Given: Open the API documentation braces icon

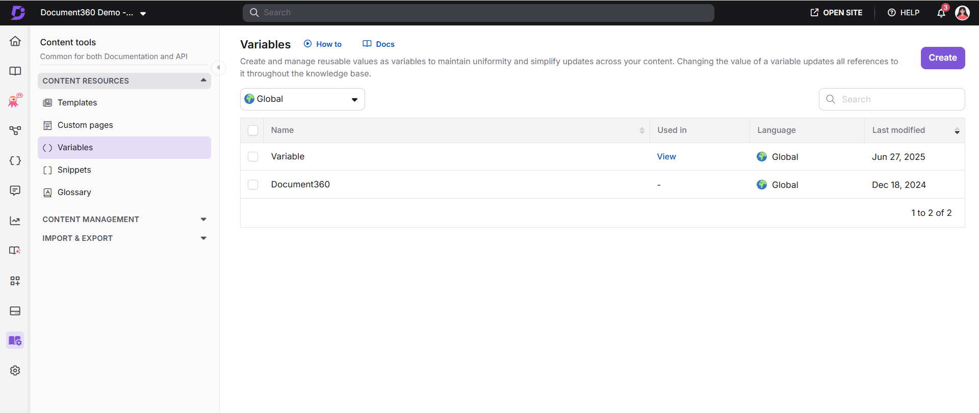Looking at the screenshot, I should tap(15, 161).
